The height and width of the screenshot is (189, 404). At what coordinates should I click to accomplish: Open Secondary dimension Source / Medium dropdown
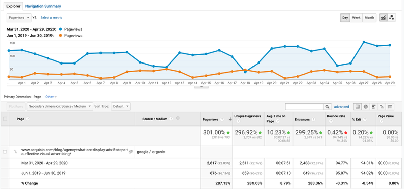coord(60,106)
